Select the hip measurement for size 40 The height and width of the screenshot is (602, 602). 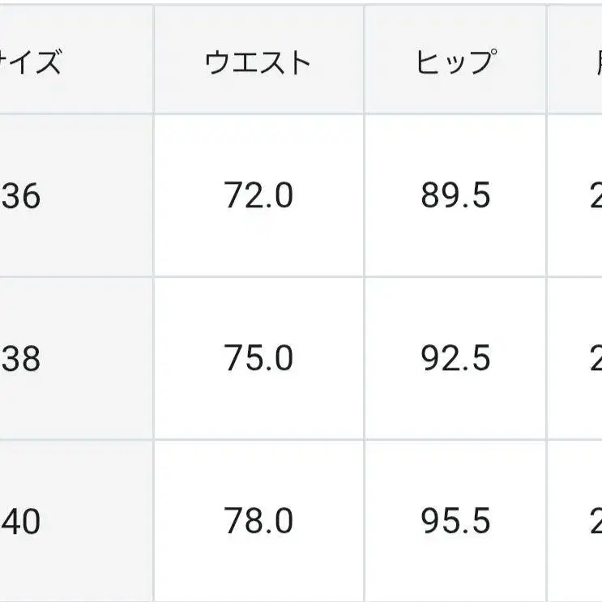pyautogui.click(x=455, y=522)
